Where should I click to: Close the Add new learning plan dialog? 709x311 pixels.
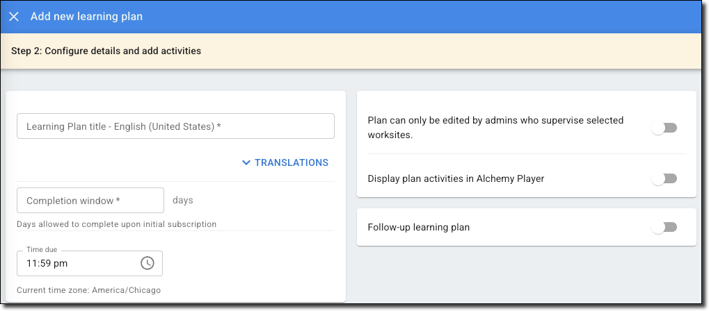coord(14,17)
